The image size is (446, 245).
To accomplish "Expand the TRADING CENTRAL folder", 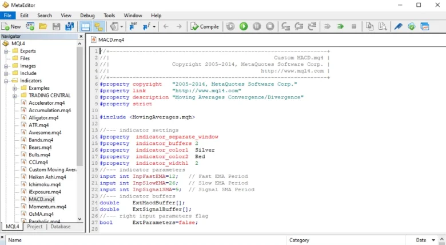I will [14, 96].
